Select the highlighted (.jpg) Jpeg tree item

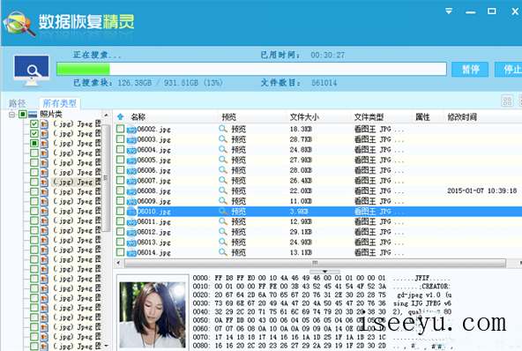[x=77, y=182]
